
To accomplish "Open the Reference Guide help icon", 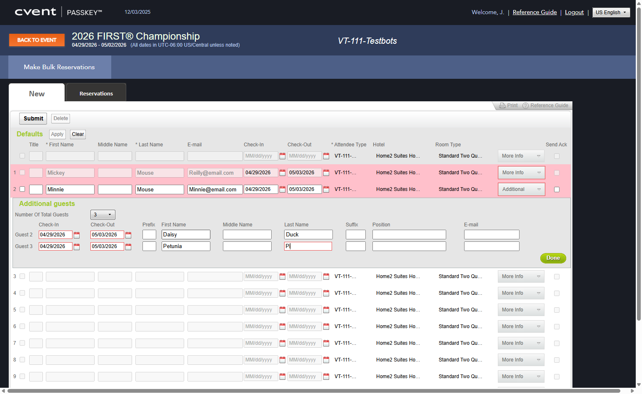I will pos(525,105).
